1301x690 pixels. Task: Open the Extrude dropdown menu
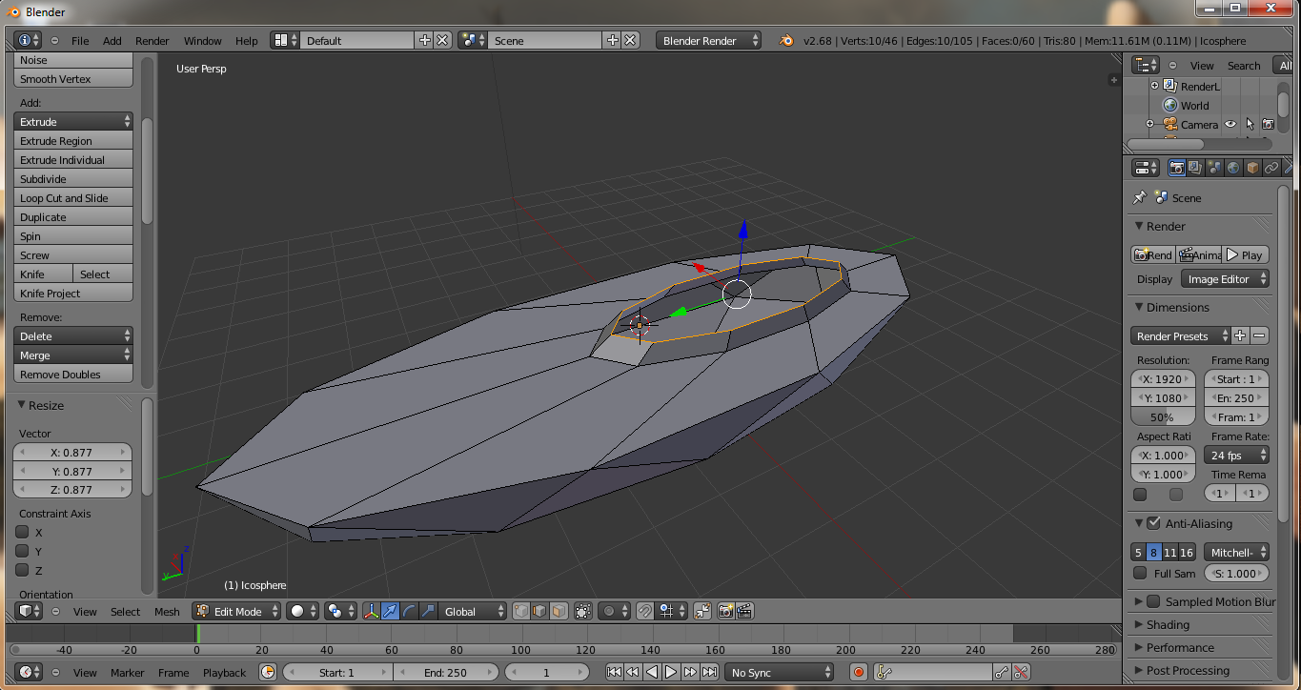(x=73, y=122)
